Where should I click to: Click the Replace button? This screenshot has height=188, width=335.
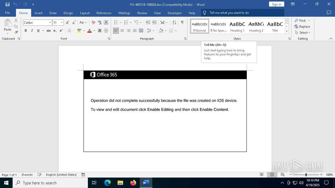pos(302,26)
